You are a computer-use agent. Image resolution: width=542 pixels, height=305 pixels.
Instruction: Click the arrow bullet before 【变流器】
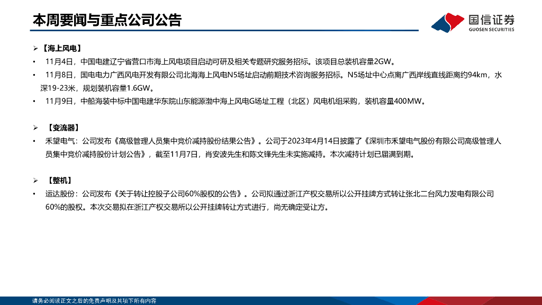click(35, 128)
